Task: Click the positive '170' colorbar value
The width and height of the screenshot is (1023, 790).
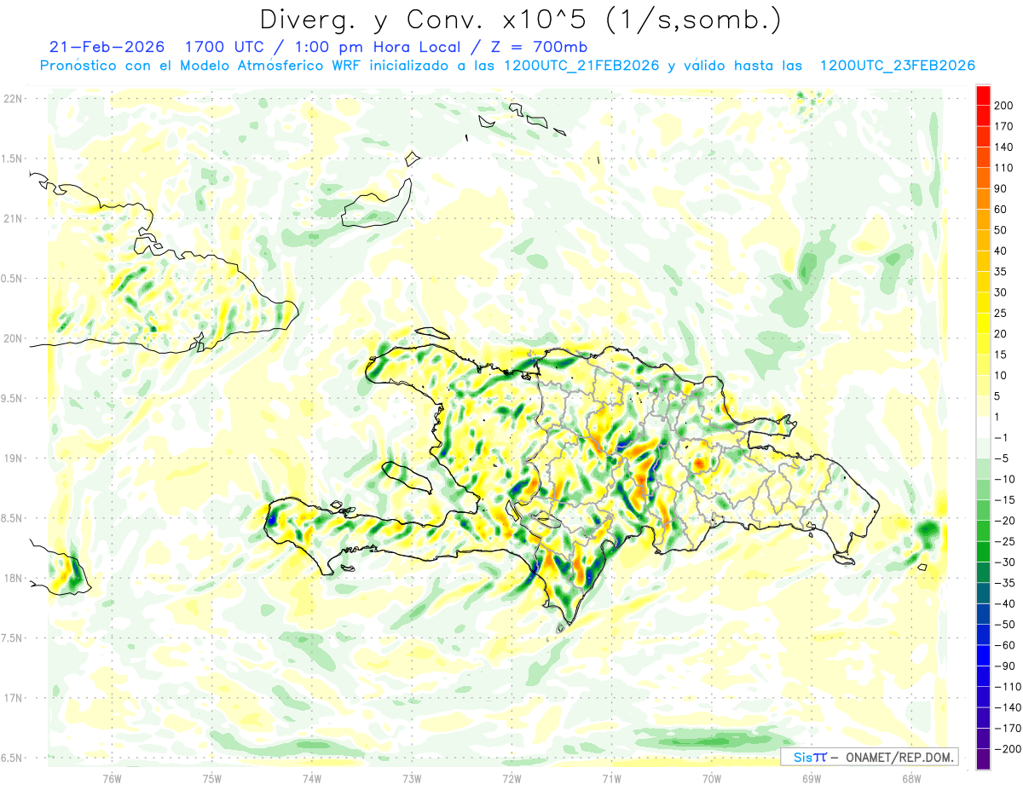Action: pyautogui.click(x=1003, y=126)
